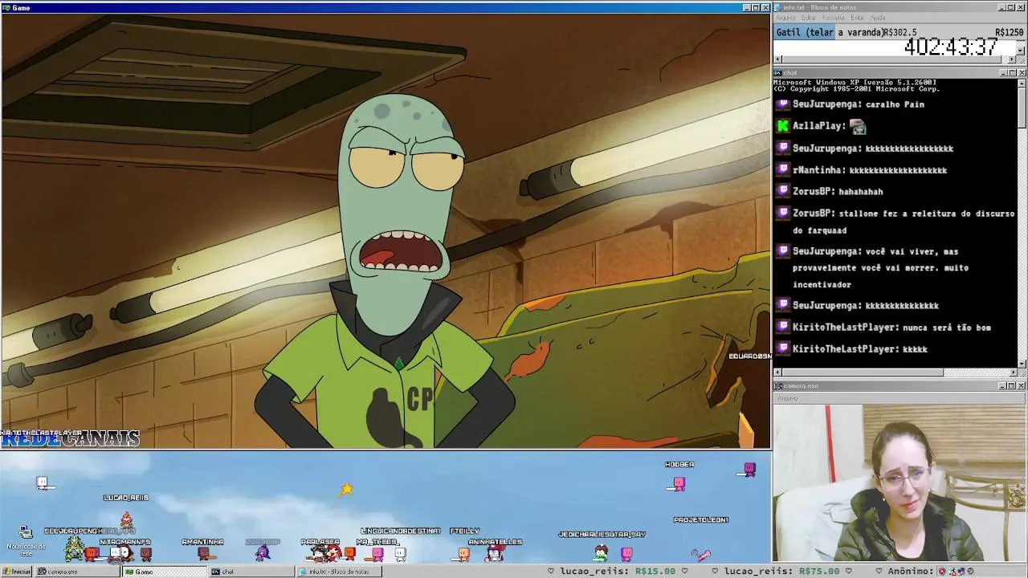Click the rNantinha username in chat
The width and height of the screenshot is (1028, 578).
pyautogui.click(x=818, y=170)
